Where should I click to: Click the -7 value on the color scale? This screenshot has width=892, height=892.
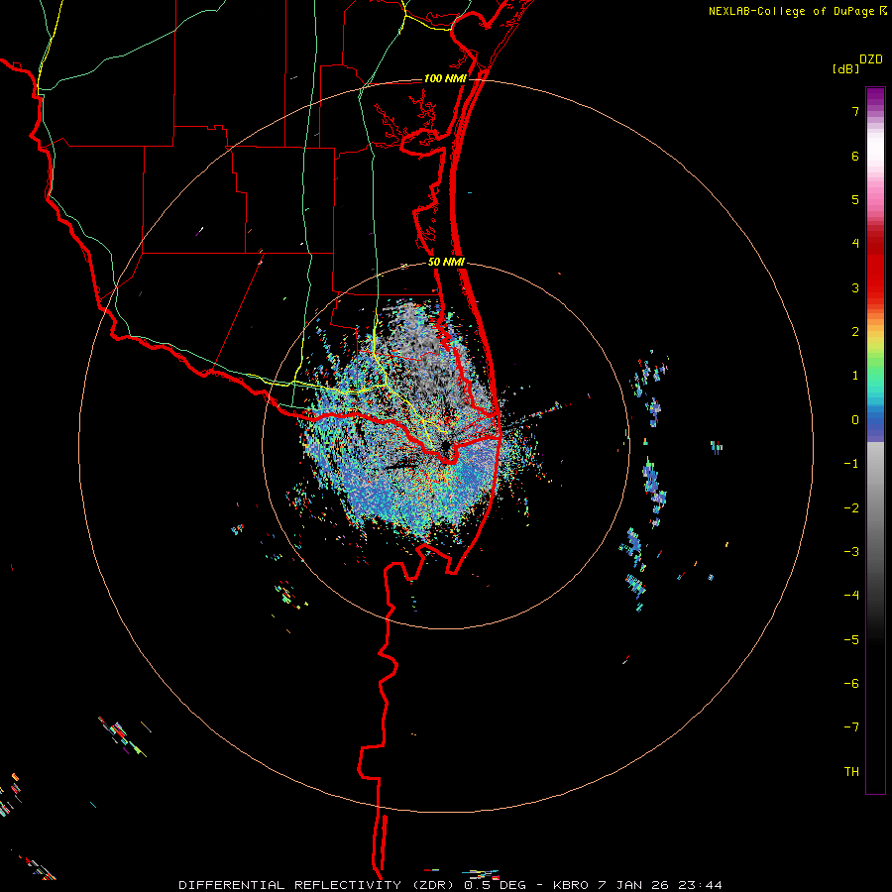[851, 727]
